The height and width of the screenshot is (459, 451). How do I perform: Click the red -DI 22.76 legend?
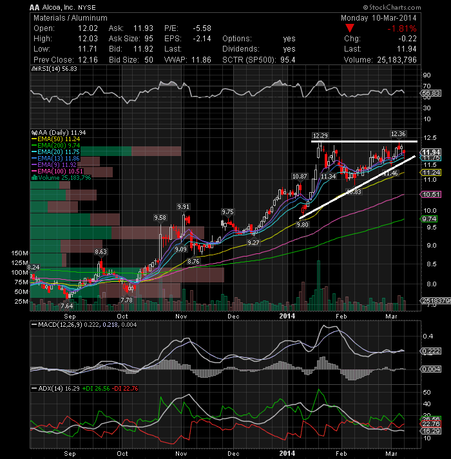pyautogui.click(x=125, y=389)
